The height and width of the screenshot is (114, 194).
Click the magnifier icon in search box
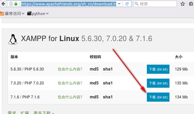(136, 4)
